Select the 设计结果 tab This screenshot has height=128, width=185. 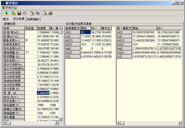pos(19,19)
